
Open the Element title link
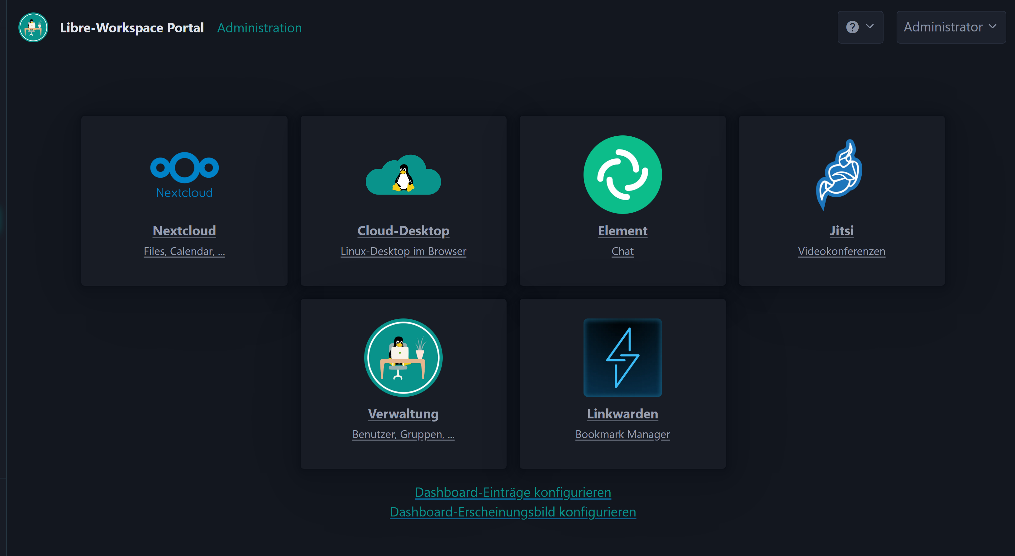(x=622, y=231)
